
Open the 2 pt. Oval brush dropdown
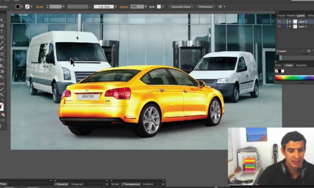tap(116, 6)
